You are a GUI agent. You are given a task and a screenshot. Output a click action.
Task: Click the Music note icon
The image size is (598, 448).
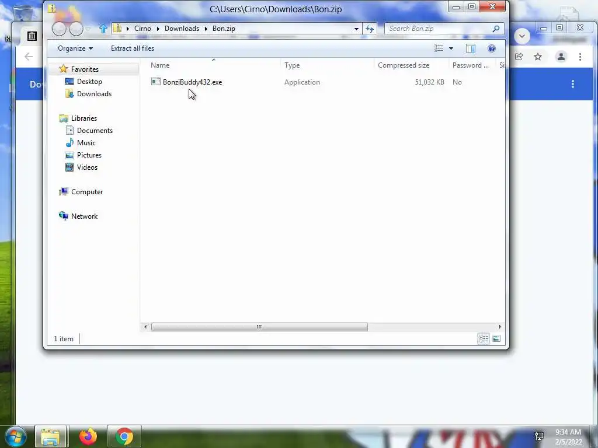point(69,142)
